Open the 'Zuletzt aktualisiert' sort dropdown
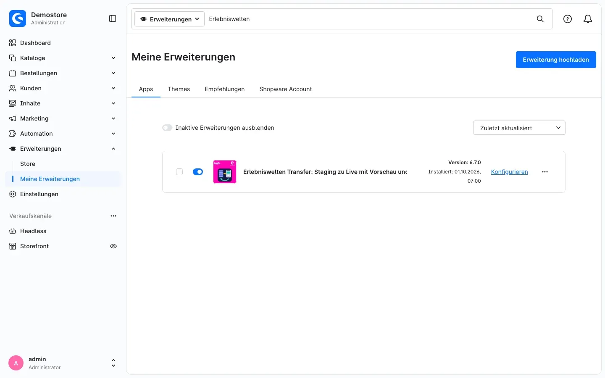 519,128
